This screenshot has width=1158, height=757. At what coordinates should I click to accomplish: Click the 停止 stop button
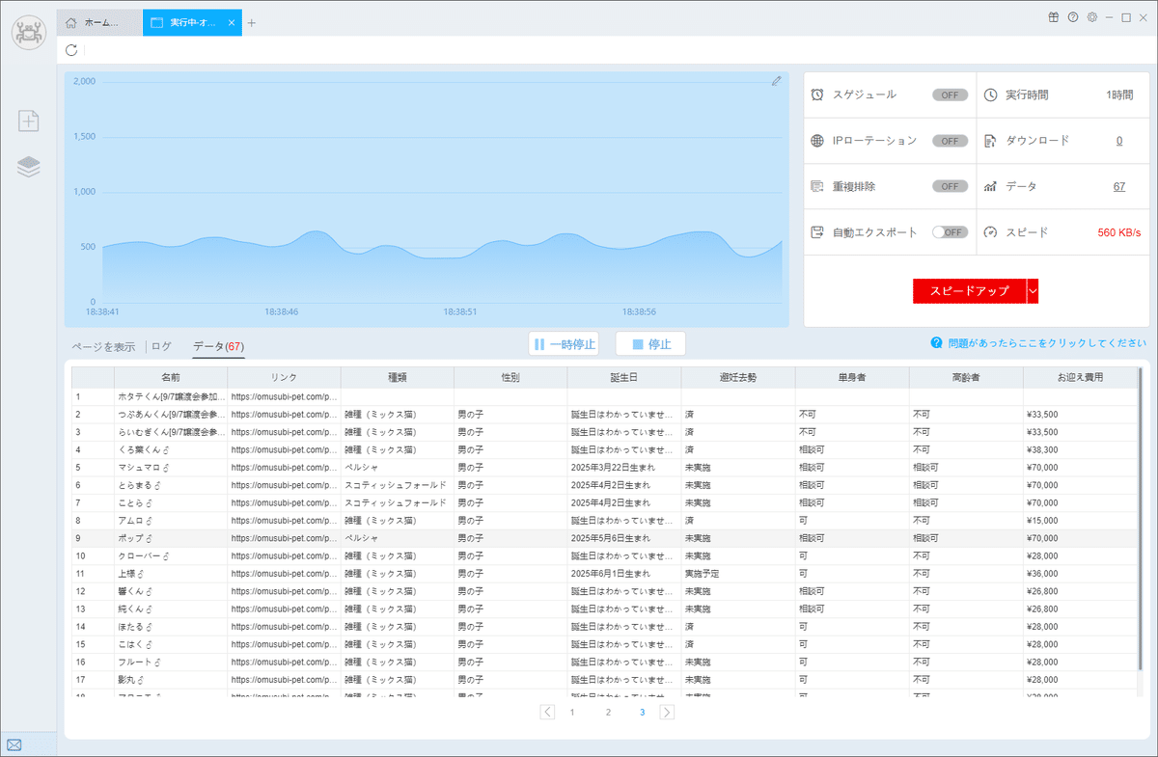650,343
